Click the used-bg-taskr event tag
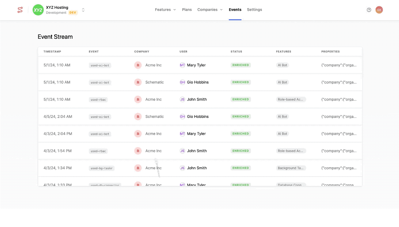The image size is (399, 227). [x=102, y=168]
